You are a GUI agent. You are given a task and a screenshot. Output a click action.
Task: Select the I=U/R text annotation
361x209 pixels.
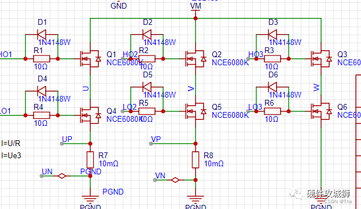[x=11, y=144]
